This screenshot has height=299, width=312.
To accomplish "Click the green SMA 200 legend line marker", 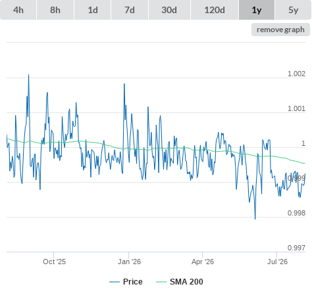I will pyautogui.click(x=161, y=282).
